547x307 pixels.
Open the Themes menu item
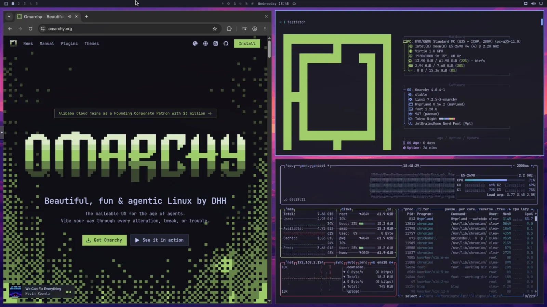[x=92, y=44]
